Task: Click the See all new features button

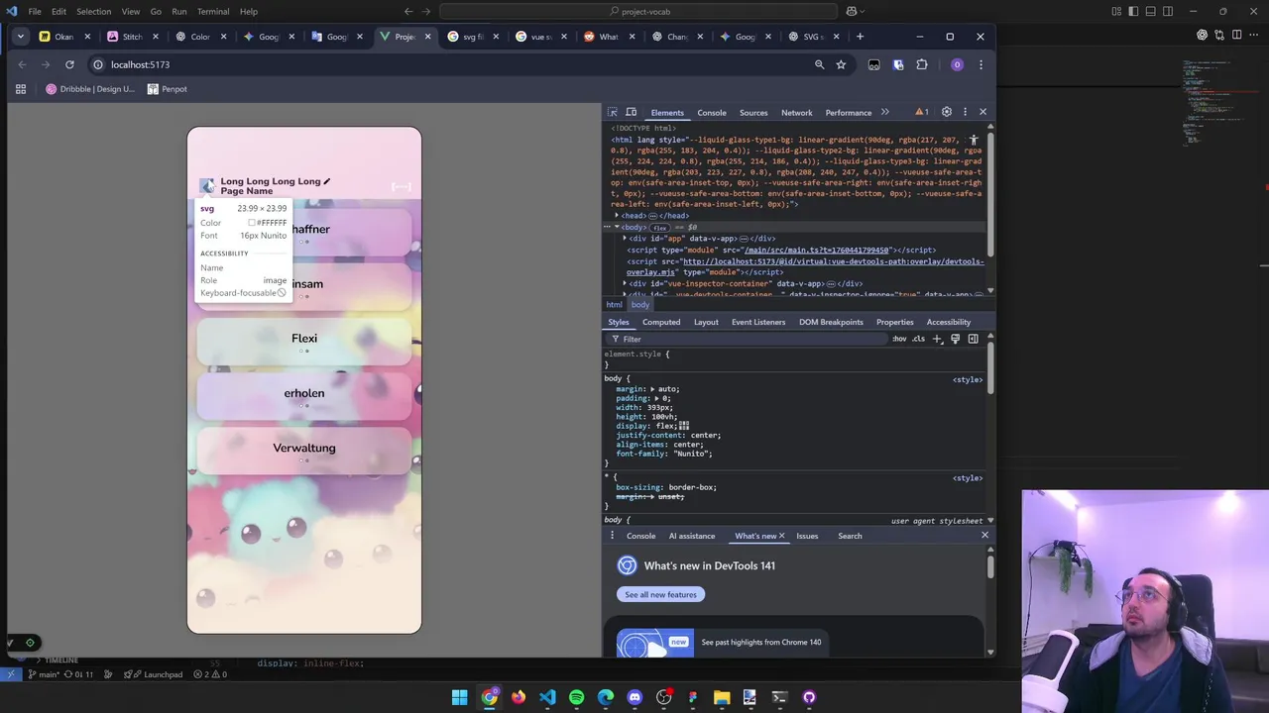Action: [661, 594]
